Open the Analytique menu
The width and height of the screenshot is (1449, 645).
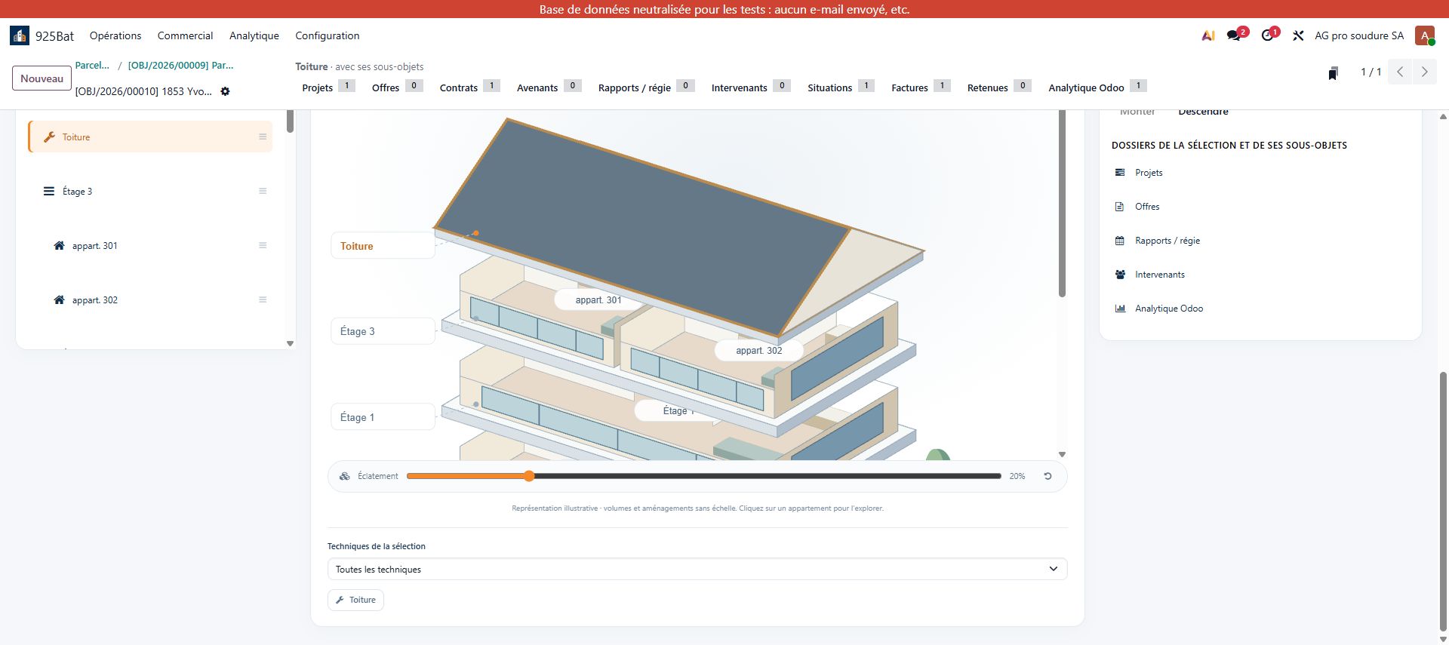(x=254, y=35)
